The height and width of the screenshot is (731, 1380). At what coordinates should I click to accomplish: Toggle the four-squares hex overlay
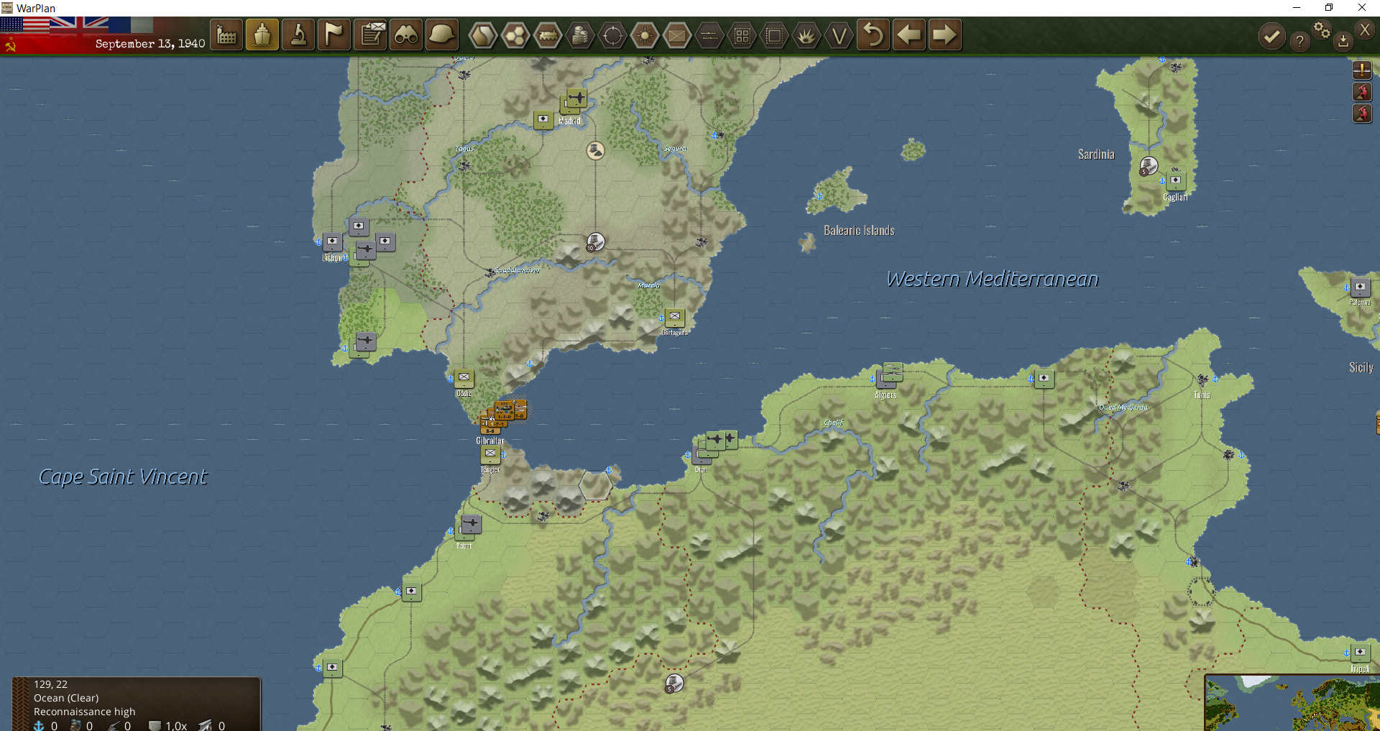742,35
